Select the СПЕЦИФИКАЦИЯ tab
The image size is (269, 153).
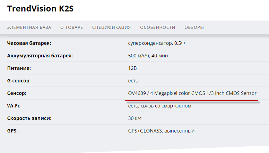click(112, 27)
